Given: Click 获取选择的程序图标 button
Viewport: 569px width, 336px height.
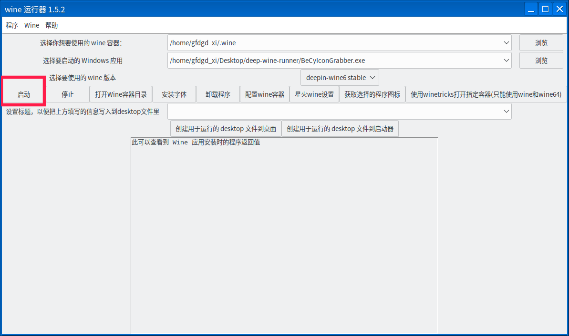Looking at the screenshot, I should (x=372, y=94).
